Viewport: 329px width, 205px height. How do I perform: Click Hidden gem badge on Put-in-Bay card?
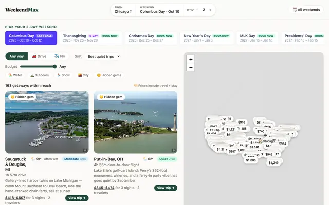click(111, 97)
